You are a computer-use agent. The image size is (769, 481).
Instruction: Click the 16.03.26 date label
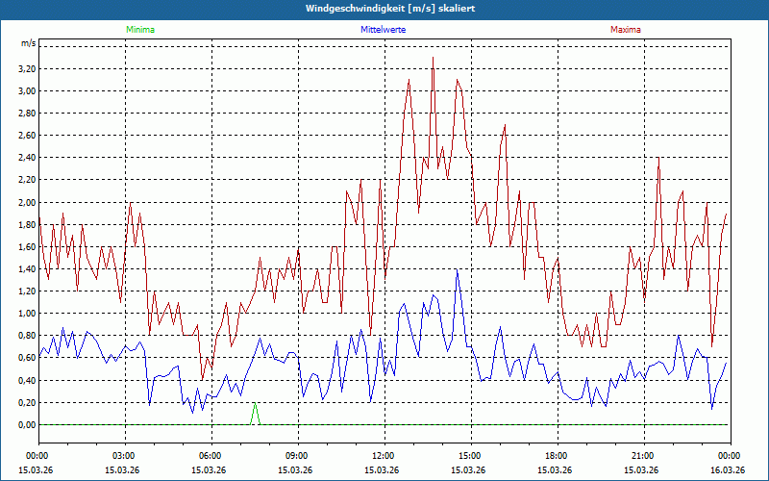(728, 470)
